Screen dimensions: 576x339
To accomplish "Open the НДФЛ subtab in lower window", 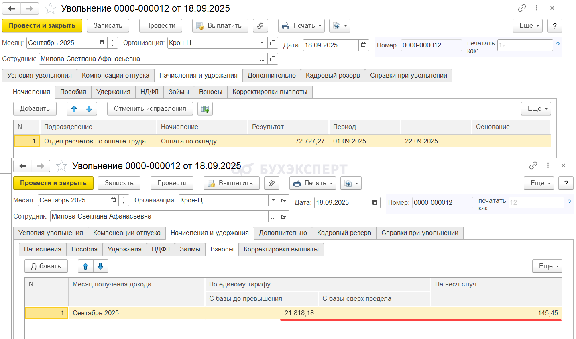I will point(161,249).
